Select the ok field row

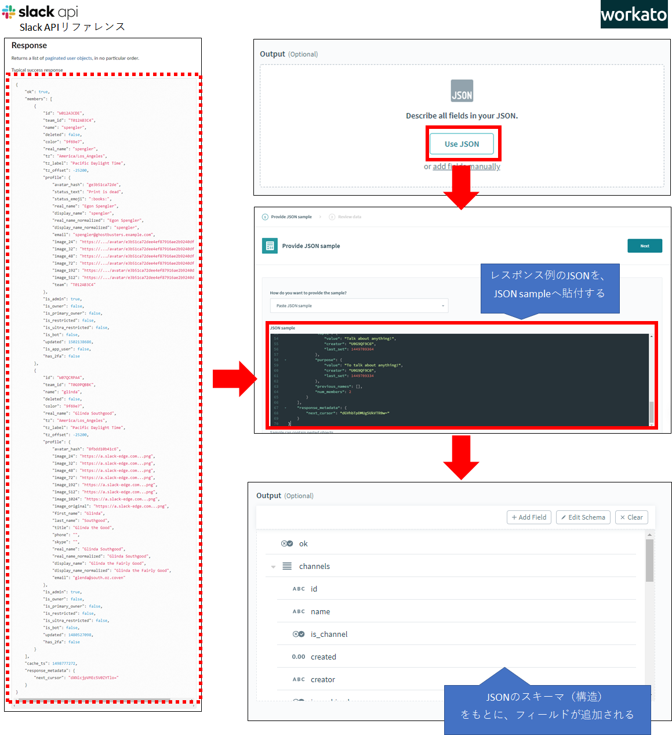point(451,544)
